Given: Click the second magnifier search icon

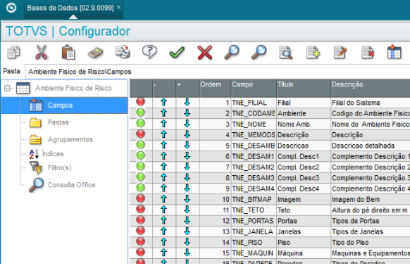Looking at the screenshot, I should click(x=259, y=52).
